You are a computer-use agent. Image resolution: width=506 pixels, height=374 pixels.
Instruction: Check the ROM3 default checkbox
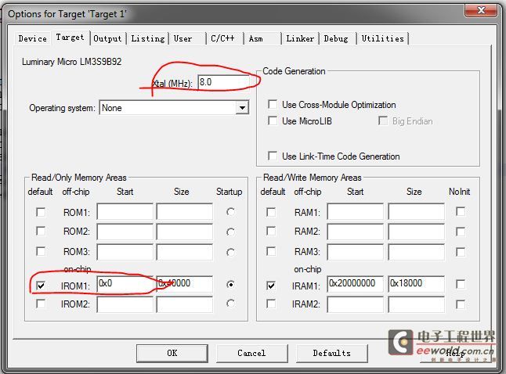pos(41,251)
